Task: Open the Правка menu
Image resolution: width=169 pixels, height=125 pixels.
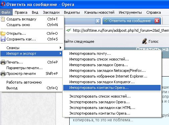Action: 21,12
